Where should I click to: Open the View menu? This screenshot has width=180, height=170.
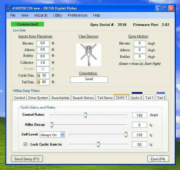pyautogui.click(x=25, y=15)
